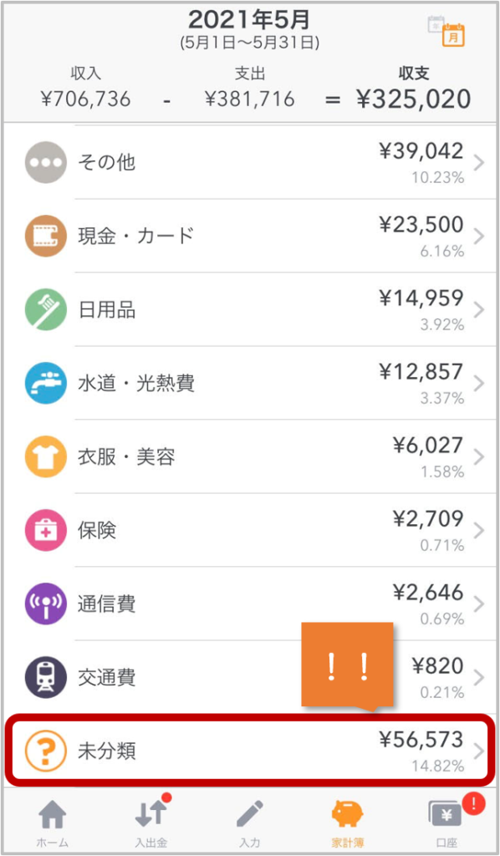Open the ¥56,573 uncategorized amount

421,740
